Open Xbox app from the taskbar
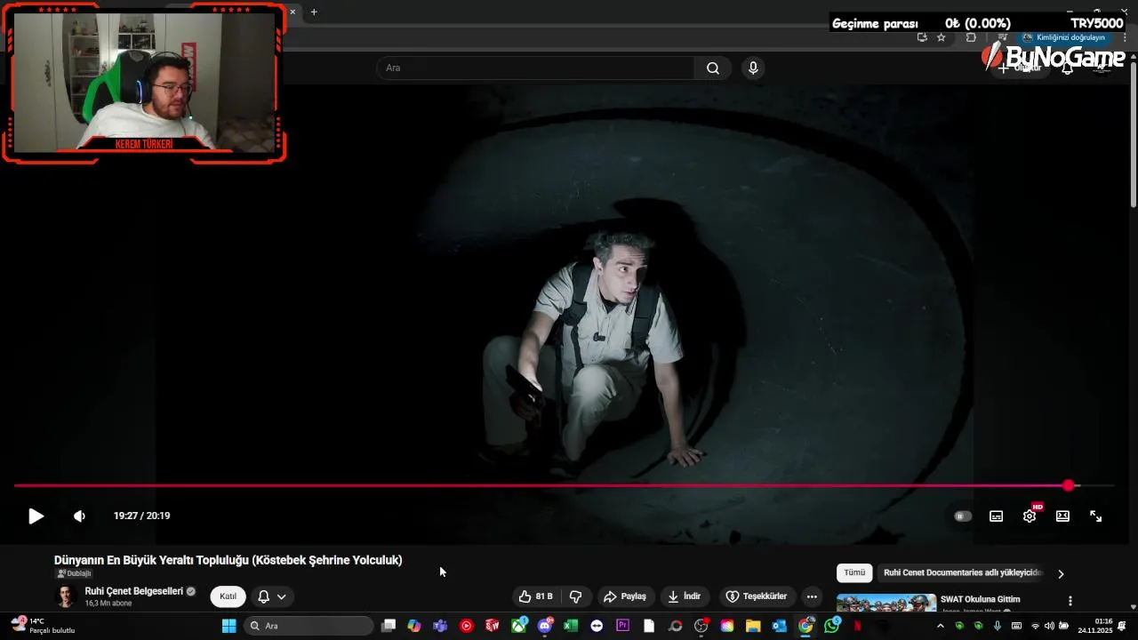This screenshot has height=640, width=1138. (518, 626)
